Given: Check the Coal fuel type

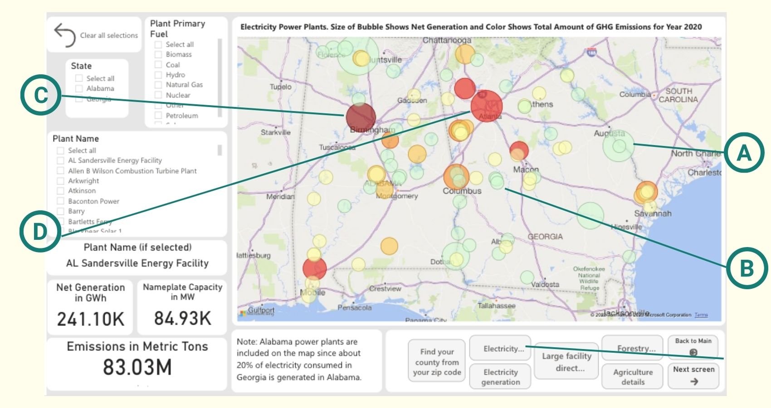Looking at the screenshot, I should pos(158,64).
